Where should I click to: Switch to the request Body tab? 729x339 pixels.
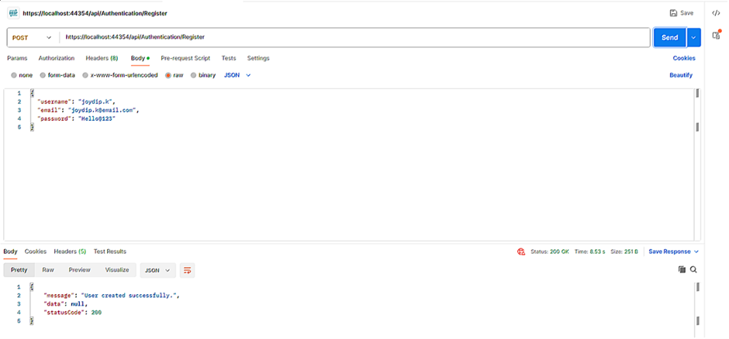pos(140,58)
